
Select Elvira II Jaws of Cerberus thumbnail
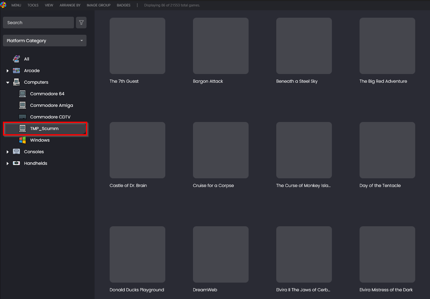304,254
